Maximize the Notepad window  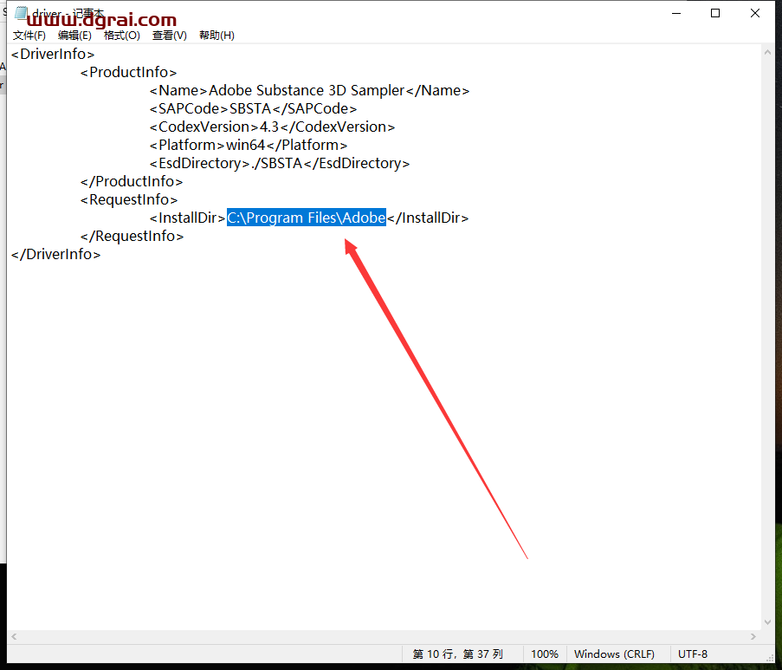pos(715,14)
